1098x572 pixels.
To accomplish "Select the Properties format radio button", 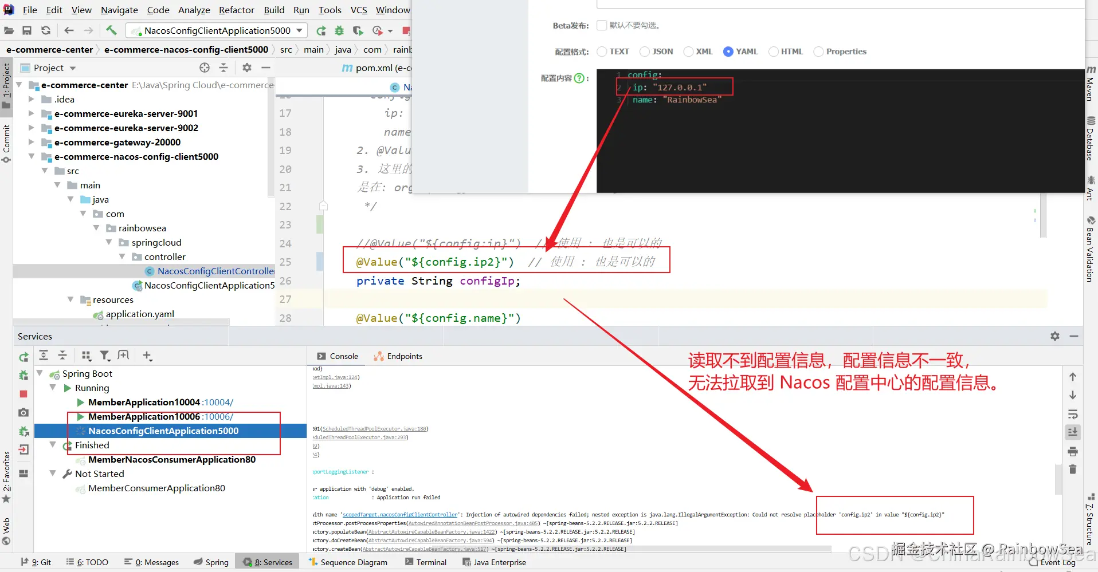I will [x=818, y=52].
